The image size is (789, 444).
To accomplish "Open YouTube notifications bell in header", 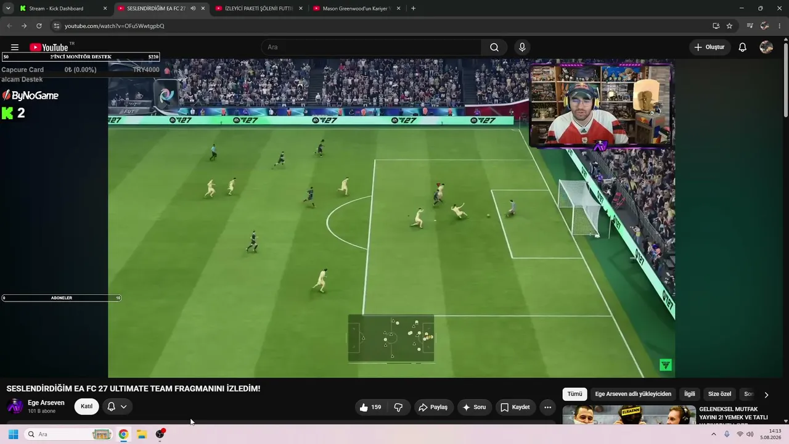I will (x=742, y=47).
